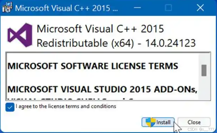Click the Install button
The width and height of the screenshot is (217, 133).
(158, 122)
